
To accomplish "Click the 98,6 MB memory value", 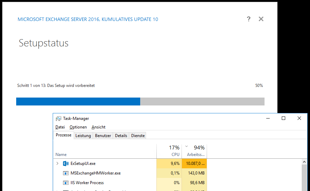I will (x=197, y=183).
